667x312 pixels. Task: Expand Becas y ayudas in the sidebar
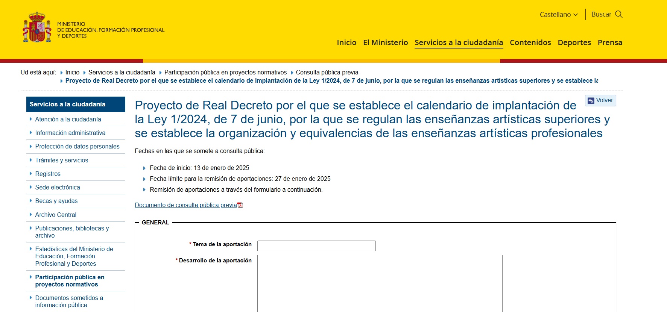(x=56, y=201)
